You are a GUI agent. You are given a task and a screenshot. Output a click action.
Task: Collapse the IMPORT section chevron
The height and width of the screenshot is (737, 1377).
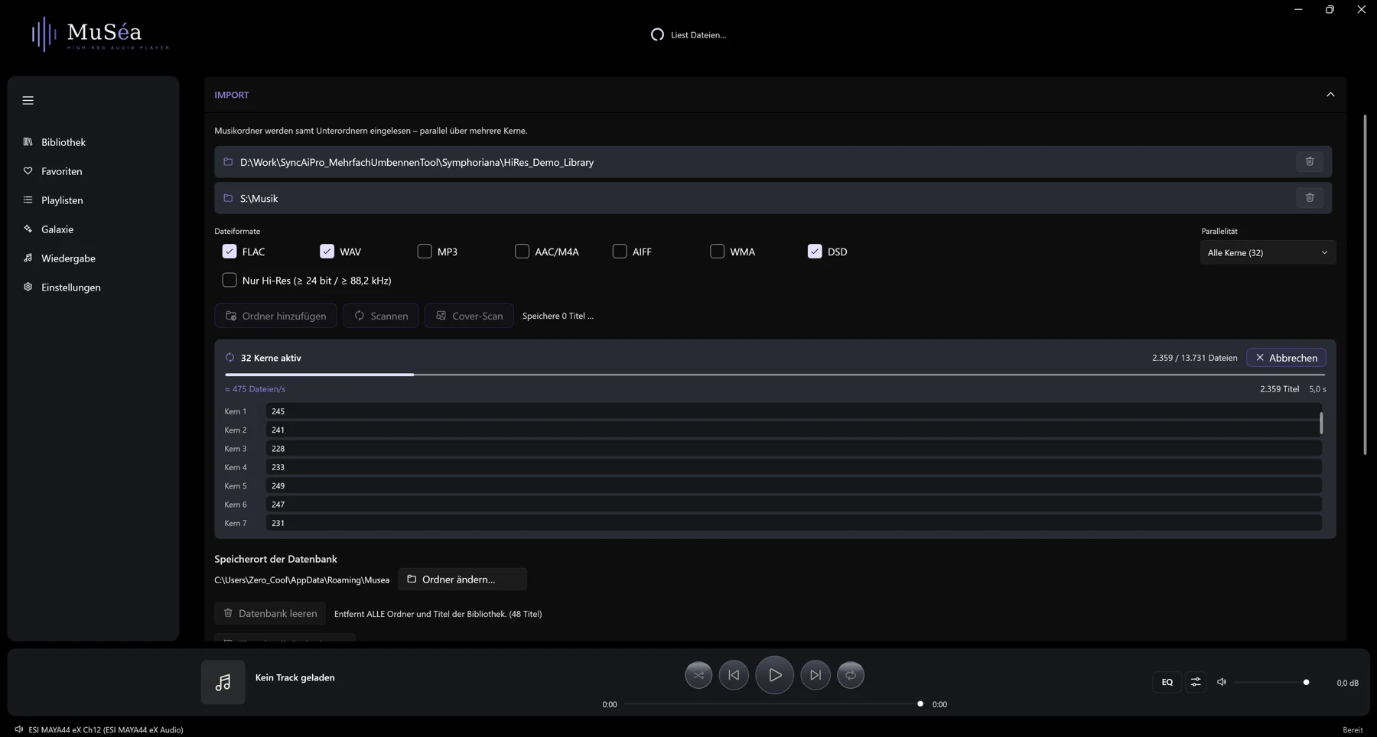pyautogui.click(x=1330, y=95)
